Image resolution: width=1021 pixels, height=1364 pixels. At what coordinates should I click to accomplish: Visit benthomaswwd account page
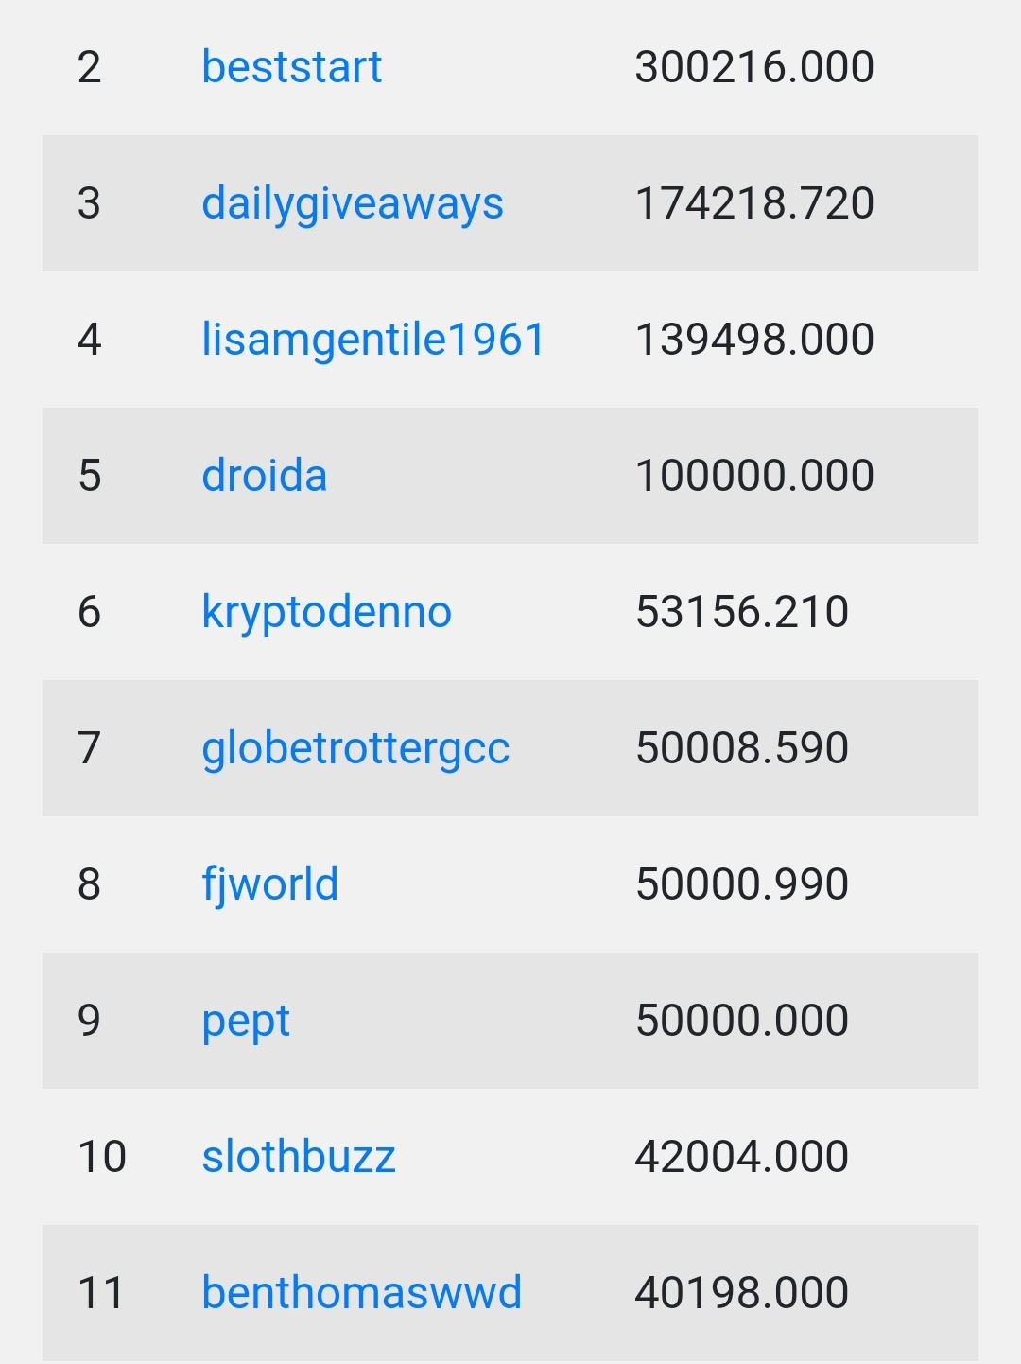[362, 1292]
